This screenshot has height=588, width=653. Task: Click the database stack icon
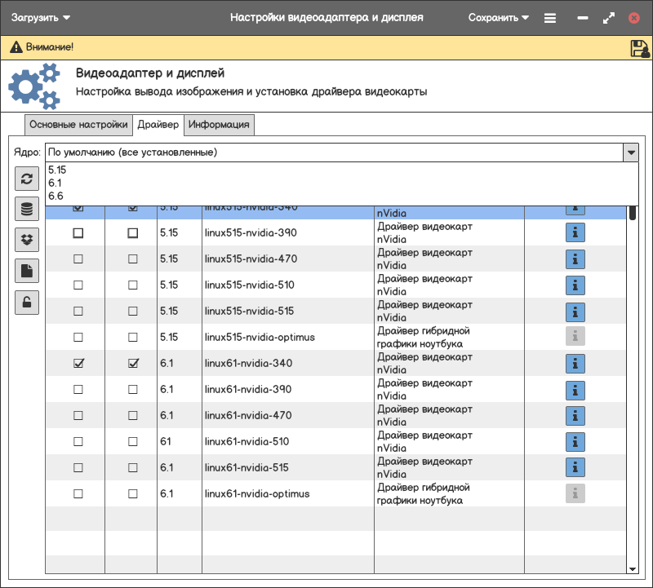(27, 209)
